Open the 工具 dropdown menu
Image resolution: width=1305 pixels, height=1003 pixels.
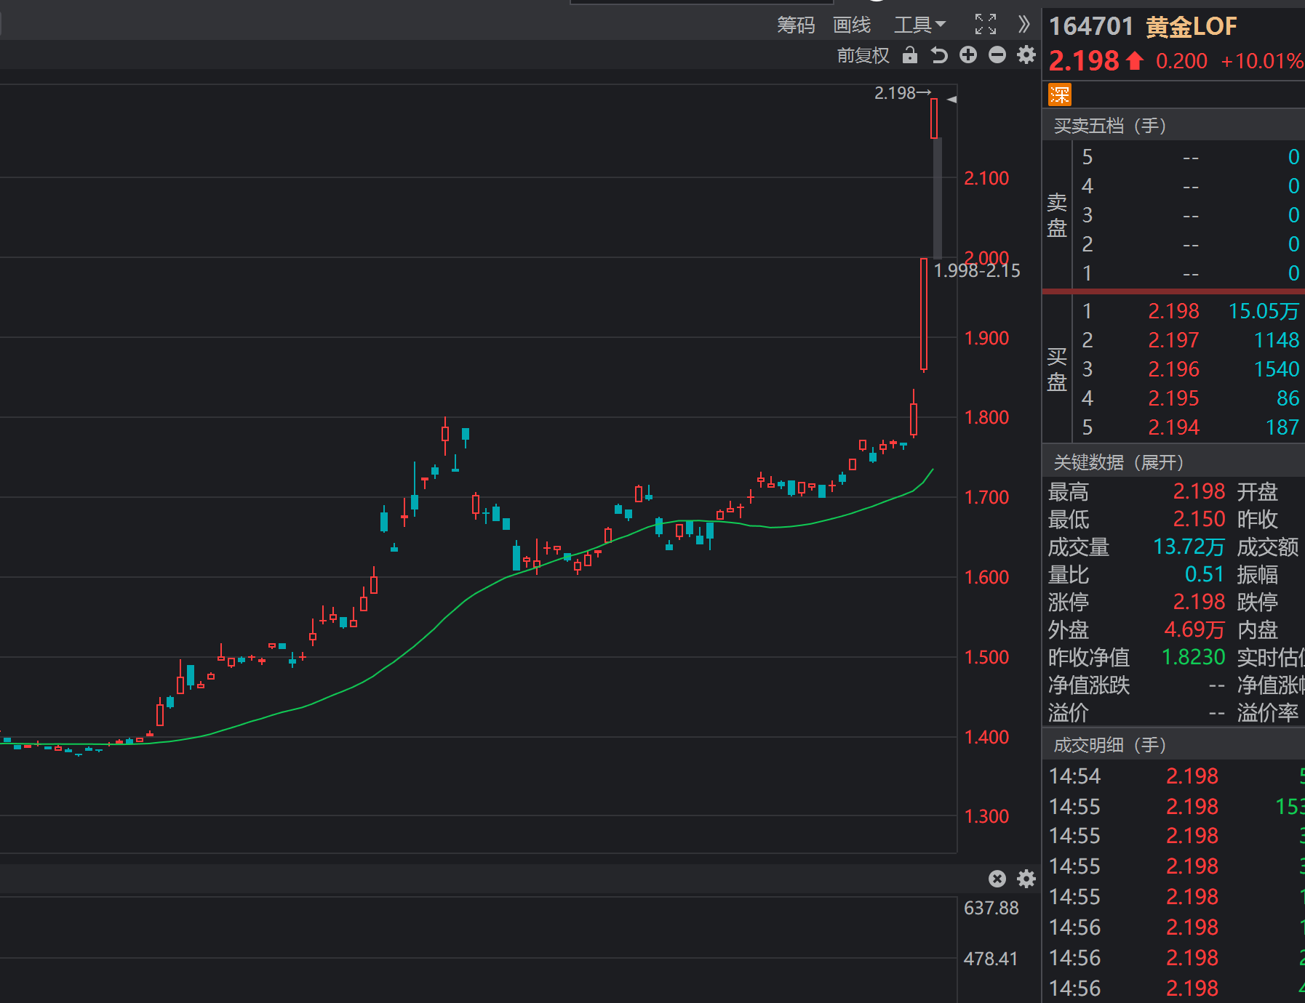tap(919, 25)
